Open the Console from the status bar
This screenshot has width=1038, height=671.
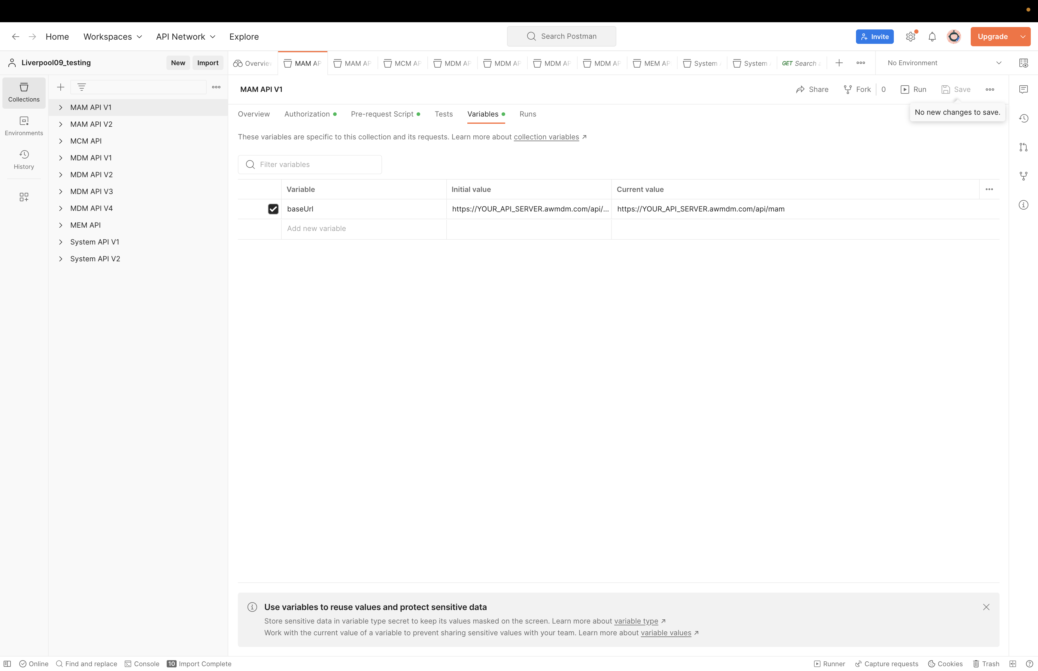point(141,663)
